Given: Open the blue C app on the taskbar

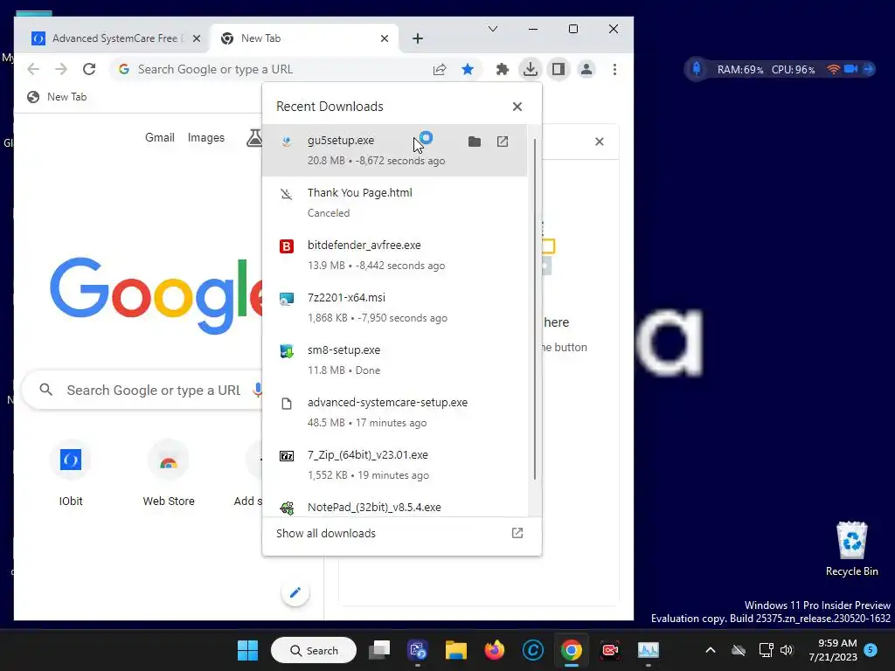Looking at the screenshot, I should pos(532,650).
